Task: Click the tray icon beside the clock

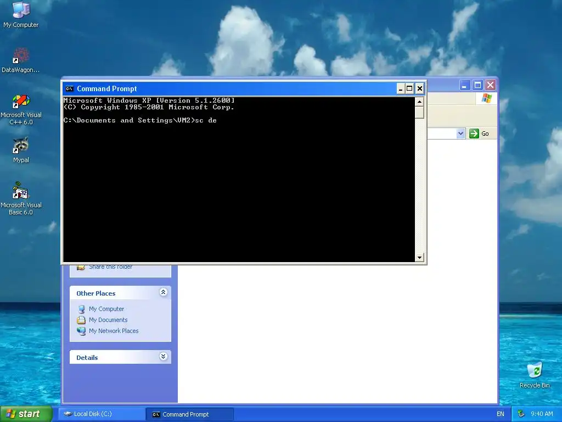Action: click(x=521, y=414)
